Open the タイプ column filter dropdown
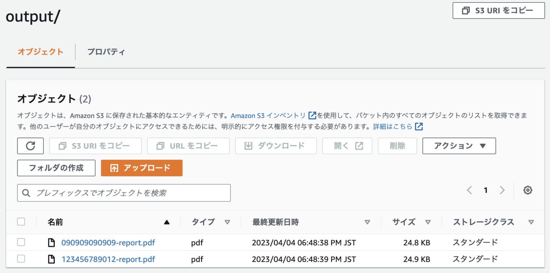The image size is (550, 273). [x=228, y=222]
